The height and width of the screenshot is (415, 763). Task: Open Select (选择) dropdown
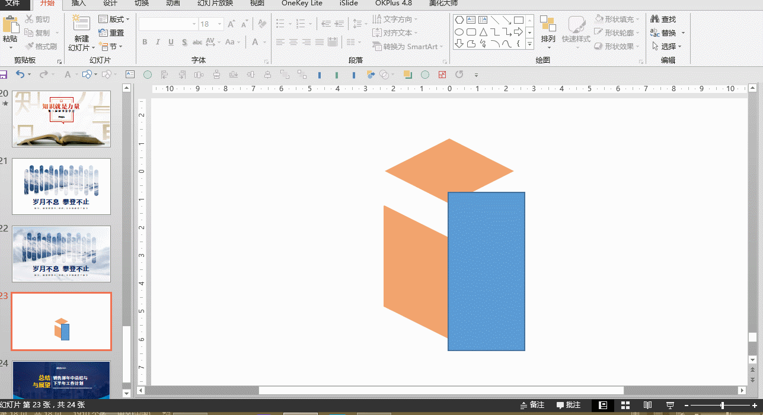pyautogui.click(x=666, y=46)
